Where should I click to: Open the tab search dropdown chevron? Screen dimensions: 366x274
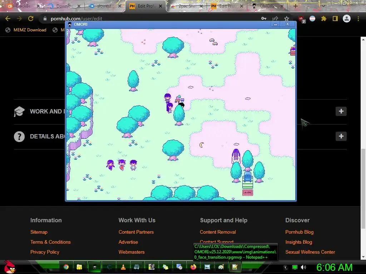pyautogui.click(x=323, y=6)
